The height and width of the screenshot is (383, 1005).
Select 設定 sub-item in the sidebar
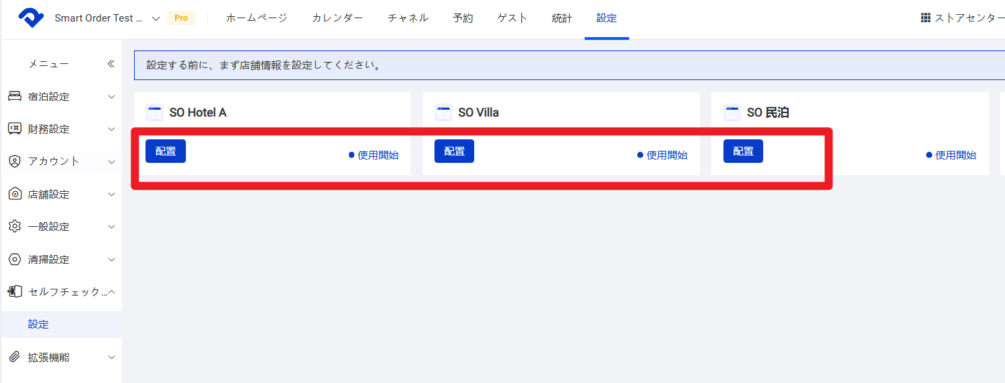click(38, 324)
